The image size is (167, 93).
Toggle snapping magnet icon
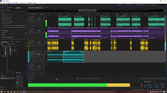point(44,14)
